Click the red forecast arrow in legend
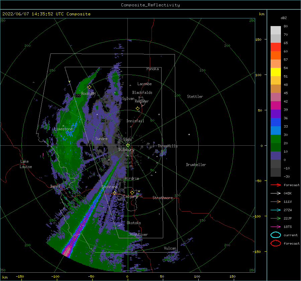The height and width of the screenshot is (281, 301). tap(276, 185)
